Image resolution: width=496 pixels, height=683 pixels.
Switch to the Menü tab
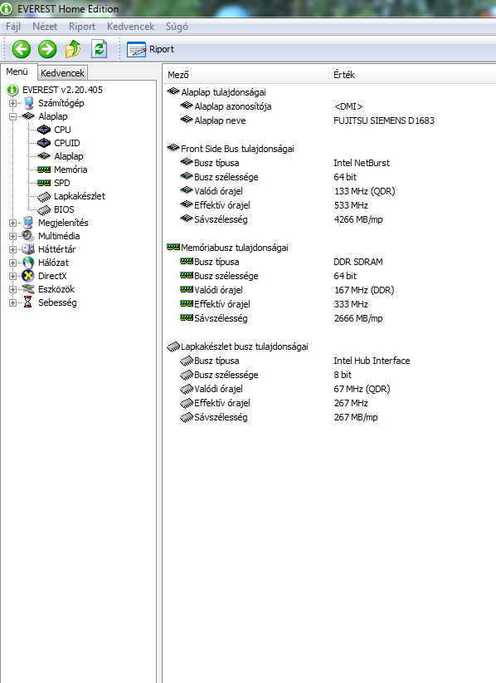point(17,71)
